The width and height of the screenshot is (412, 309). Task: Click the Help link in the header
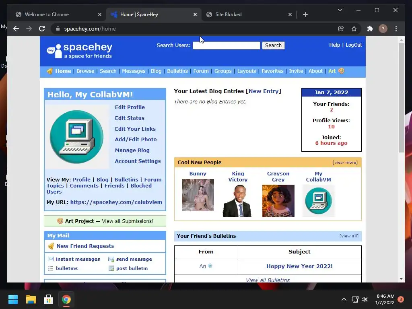(x=334, y=45)
